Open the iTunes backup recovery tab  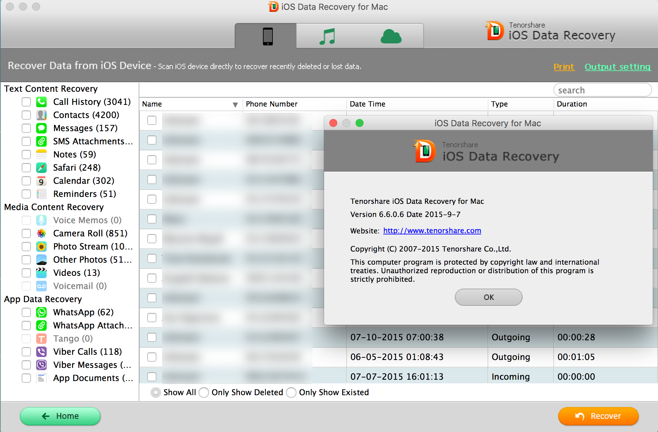(x=327, y=36)
